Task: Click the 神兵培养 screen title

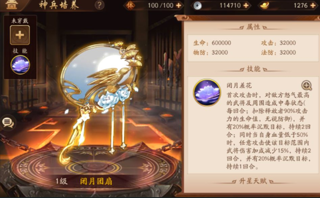Action: (x=59, y=5)
